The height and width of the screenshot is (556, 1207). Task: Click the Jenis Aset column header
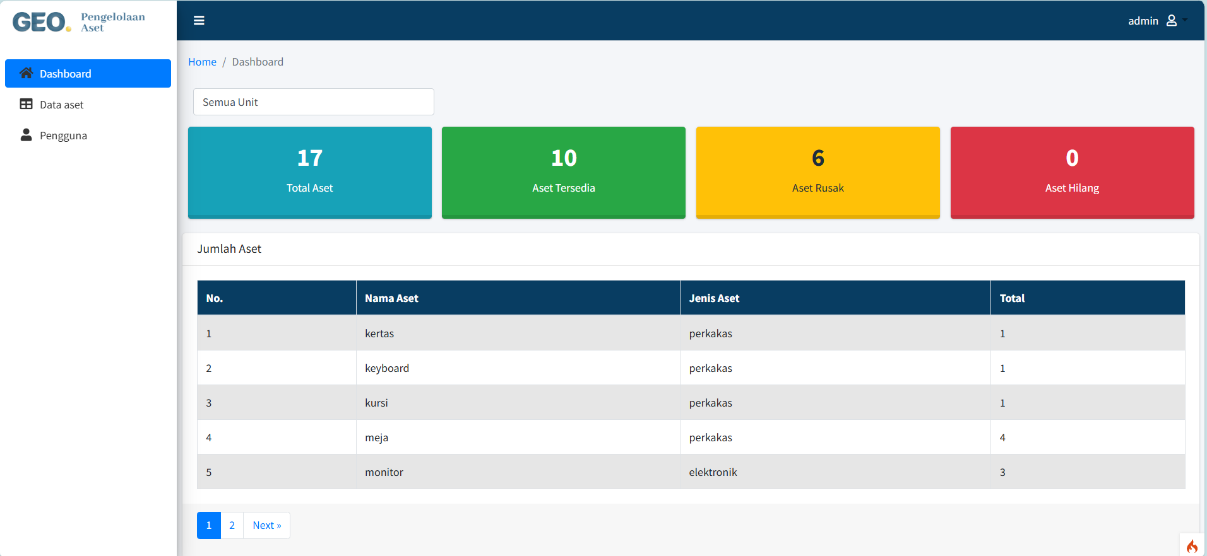(x=835, y=298)
